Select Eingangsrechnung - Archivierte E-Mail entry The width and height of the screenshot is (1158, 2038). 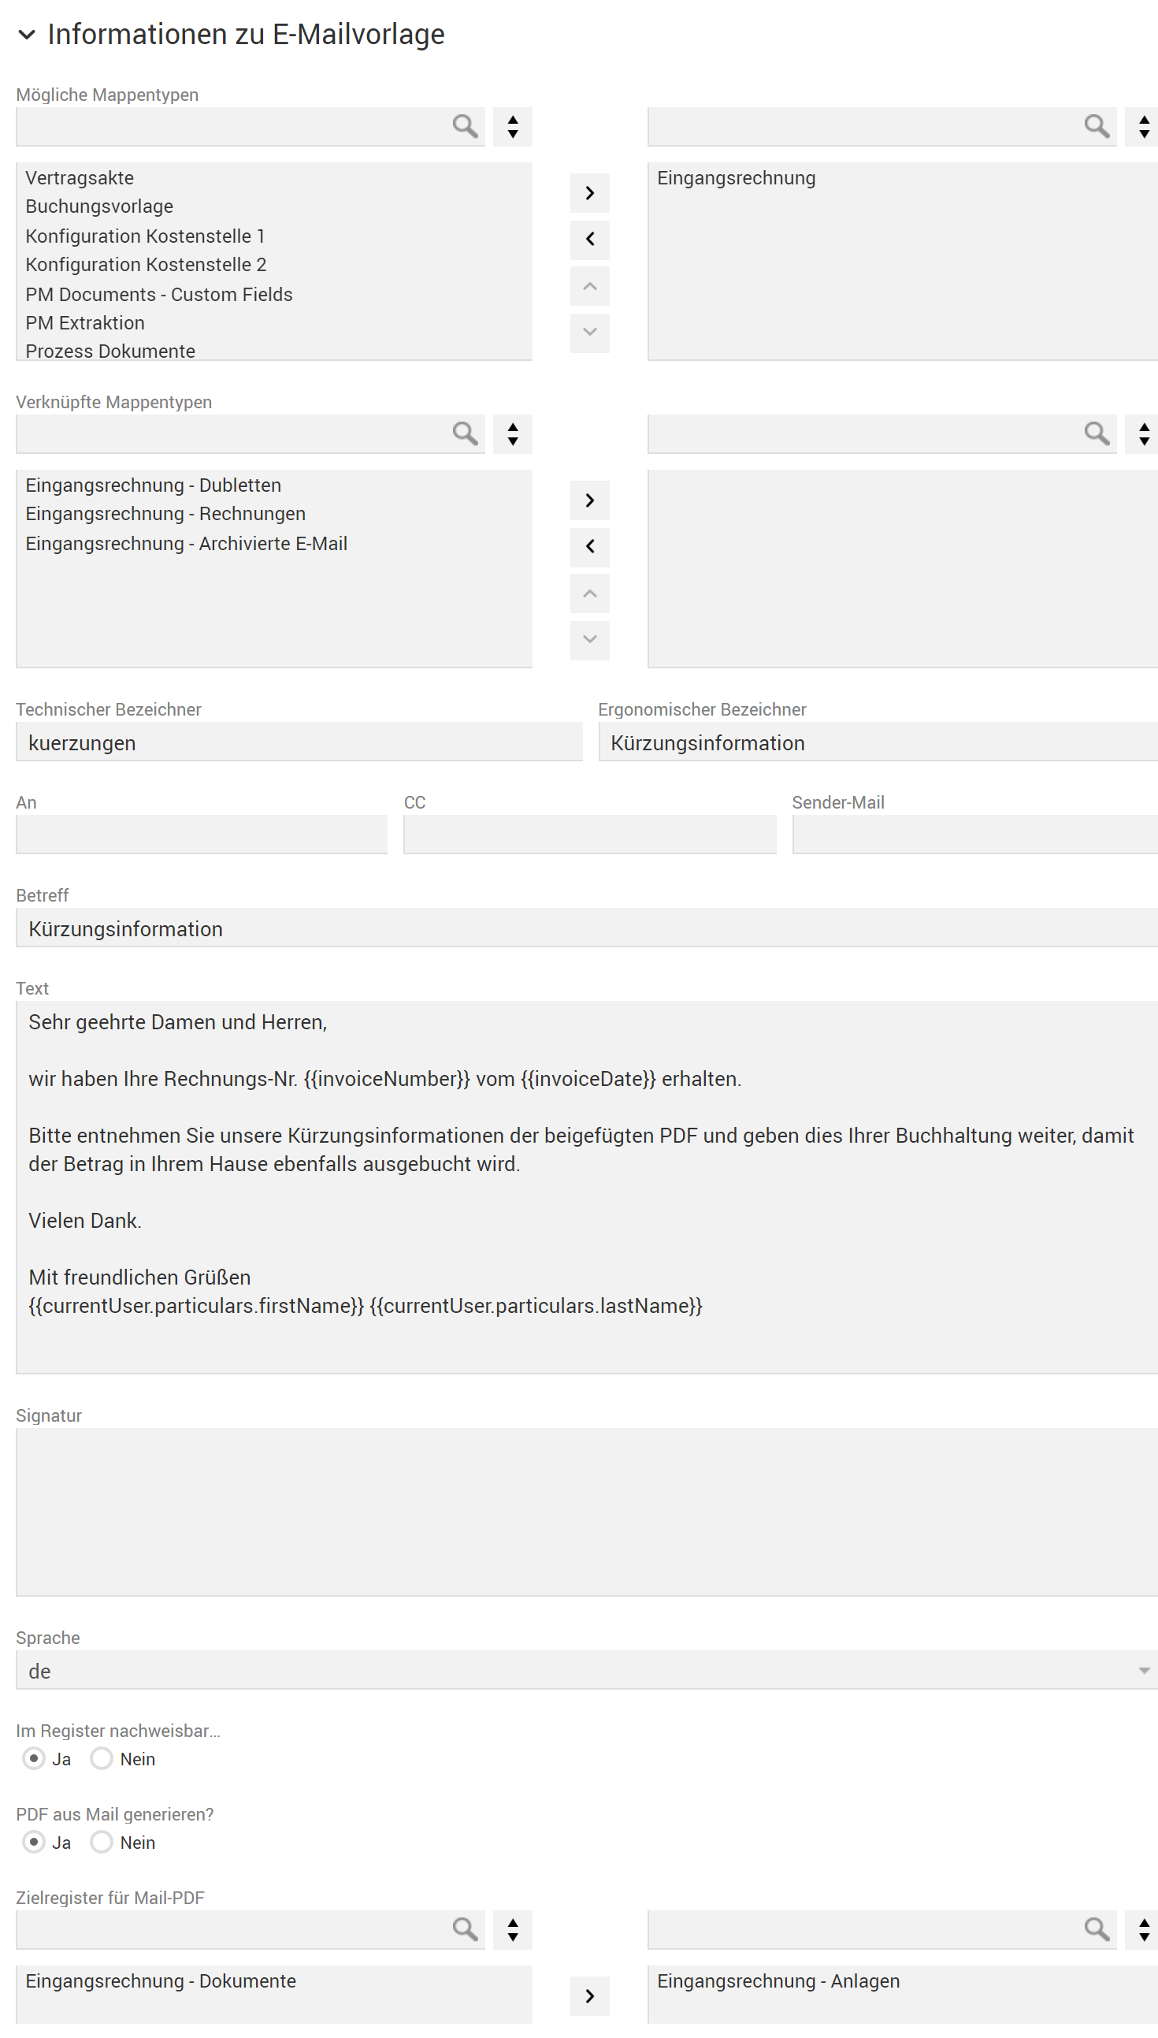coord(273,543)
